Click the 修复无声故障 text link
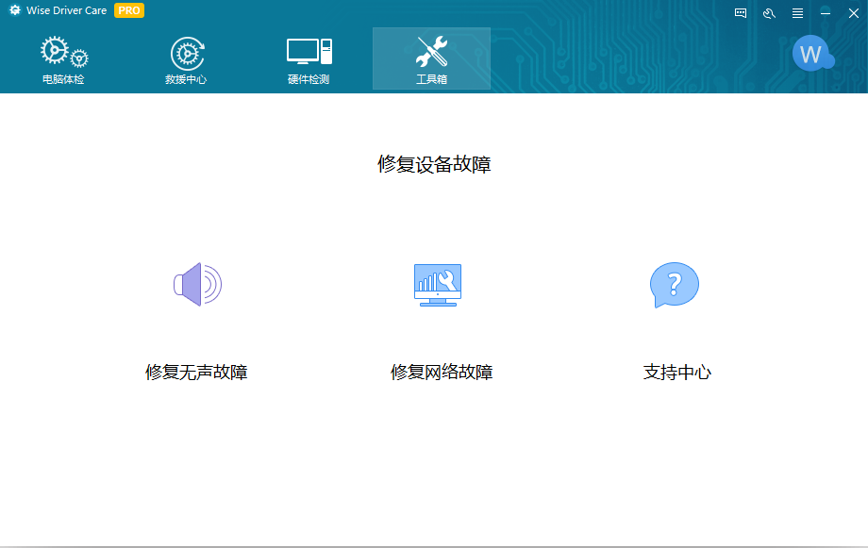The height and width of the screenshot is (548, 868). pyautogui.click(x=196, y=372)
